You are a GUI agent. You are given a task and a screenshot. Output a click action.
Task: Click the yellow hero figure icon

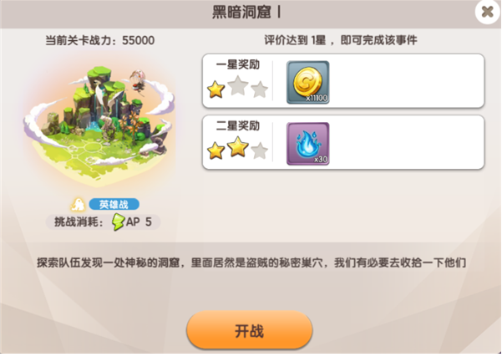(x=78, y=204)
